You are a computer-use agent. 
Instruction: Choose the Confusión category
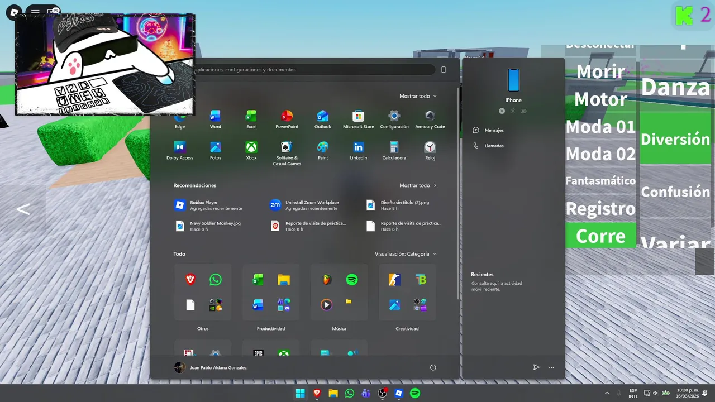point(675,192)
